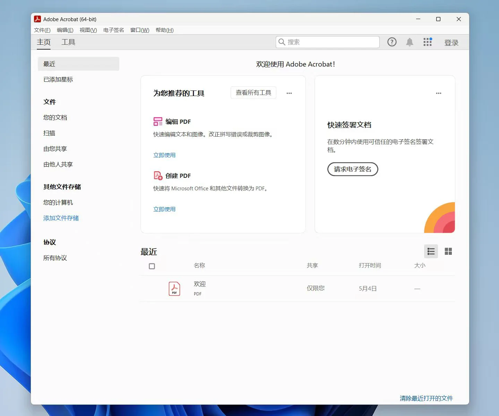The width and height of the screenshot is (499, 416).
Task: Open the 文件(F) menu
Action: [42, 30]
